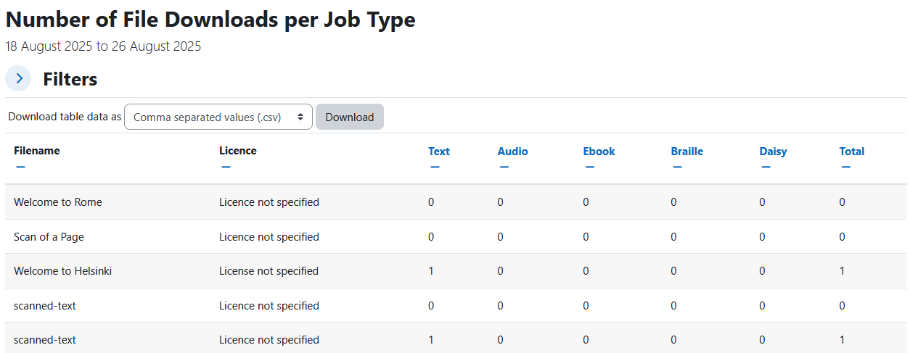Sort table by Audio column
Screen dimensions: 910x353
(x=512, y=151)
